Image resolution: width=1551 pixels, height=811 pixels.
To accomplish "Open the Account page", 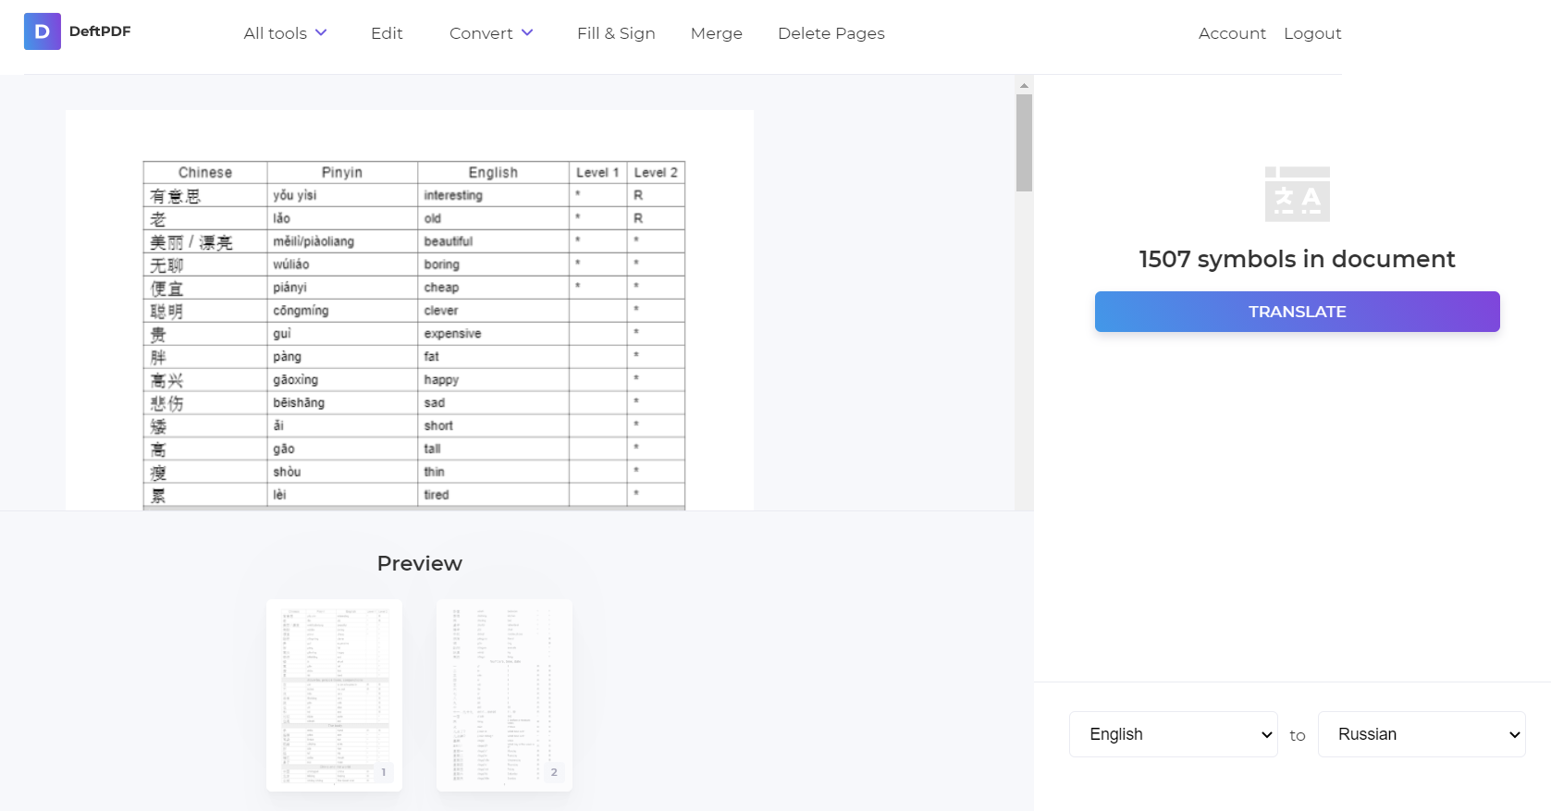I will point(1232,33).
